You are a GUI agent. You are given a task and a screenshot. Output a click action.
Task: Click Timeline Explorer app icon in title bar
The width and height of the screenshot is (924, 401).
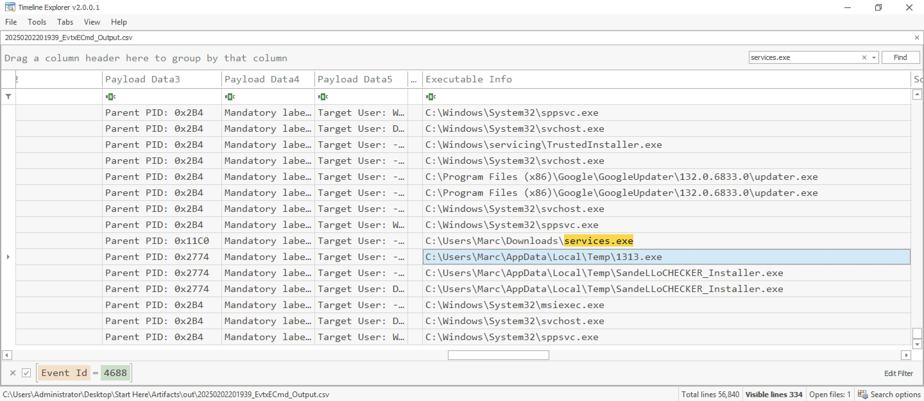coord(10,7)
